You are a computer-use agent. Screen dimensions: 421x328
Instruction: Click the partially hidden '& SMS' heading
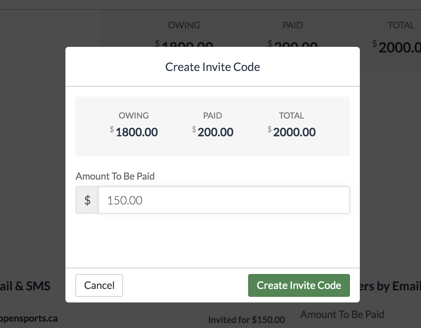[25, 286]
